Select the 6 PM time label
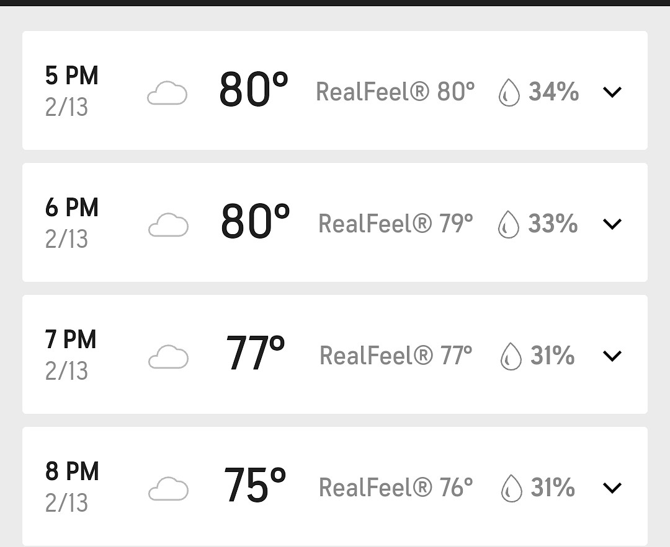670x547 pixels. 71,208
